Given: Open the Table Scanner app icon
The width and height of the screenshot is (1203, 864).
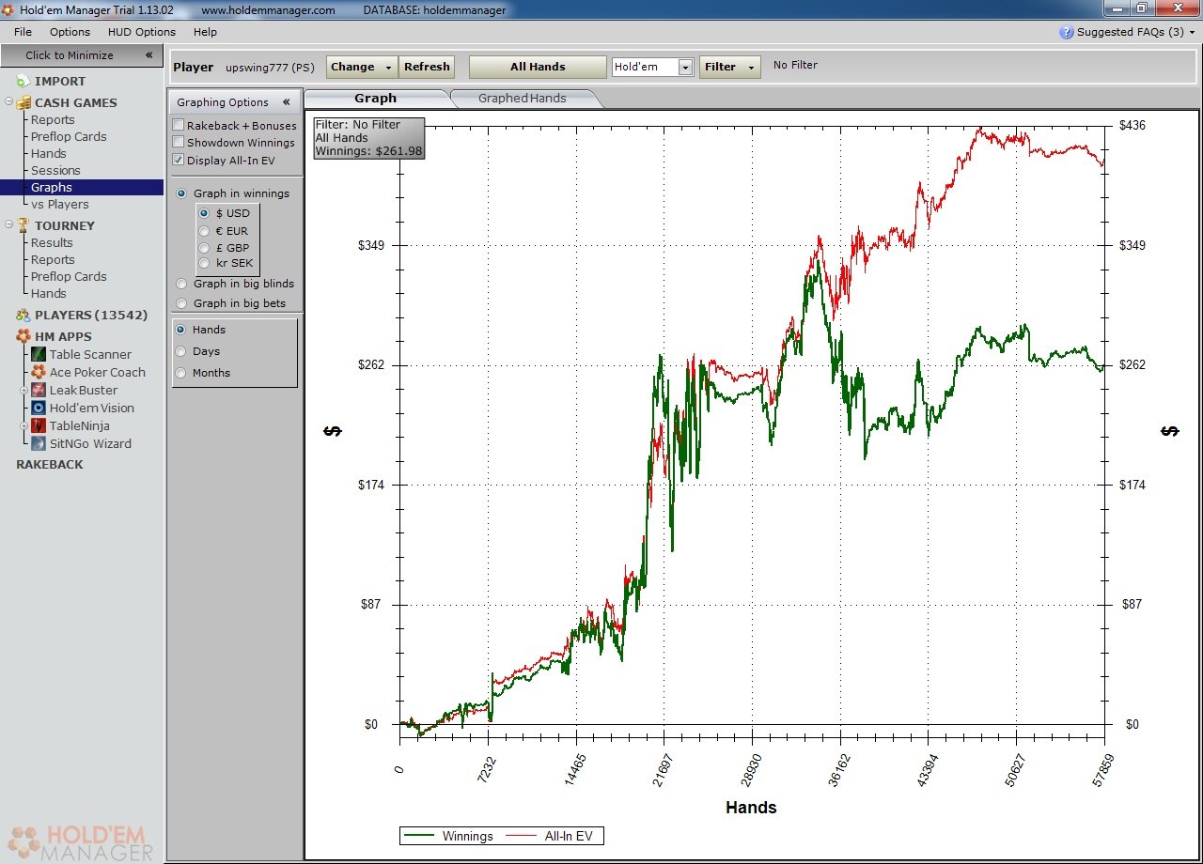Looking at the screenshot, I should pos(39,354).
